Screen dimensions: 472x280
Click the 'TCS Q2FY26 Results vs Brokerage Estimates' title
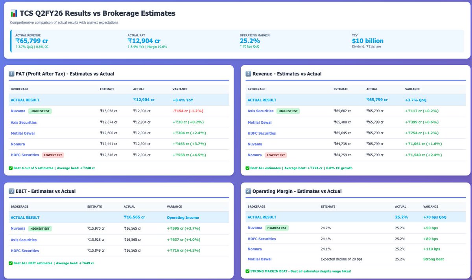tap(98, 13)
